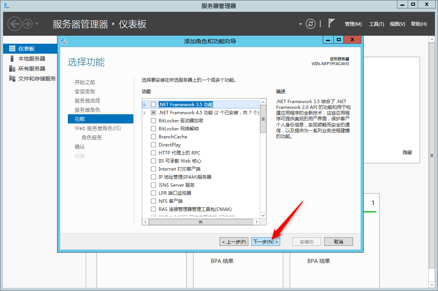This screenshot has height=291, width=438.
Task: Open the notifications flag icon
Action: click(x=331, y=23)
